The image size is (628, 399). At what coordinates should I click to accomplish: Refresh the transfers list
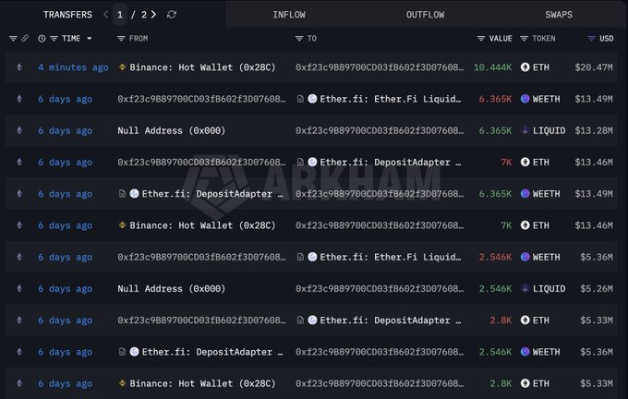172,15
